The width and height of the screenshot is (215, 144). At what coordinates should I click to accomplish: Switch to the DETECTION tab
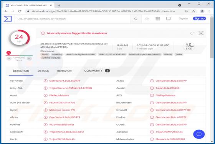pyautogui.click(x=21, y=71)
